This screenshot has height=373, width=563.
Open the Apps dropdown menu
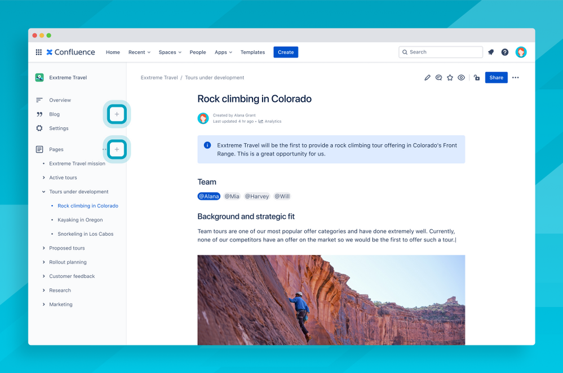coord(223,52)
